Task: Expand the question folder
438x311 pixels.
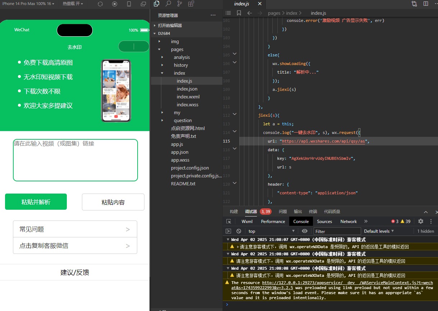Action: [186, 120]
